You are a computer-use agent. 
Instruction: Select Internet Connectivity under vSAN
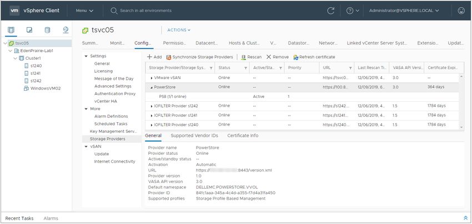pyautogui.click(x=115, y=162)
